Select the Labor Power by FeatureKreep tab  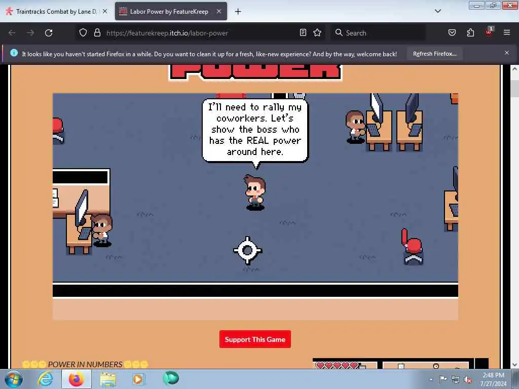tap(171, 12)
